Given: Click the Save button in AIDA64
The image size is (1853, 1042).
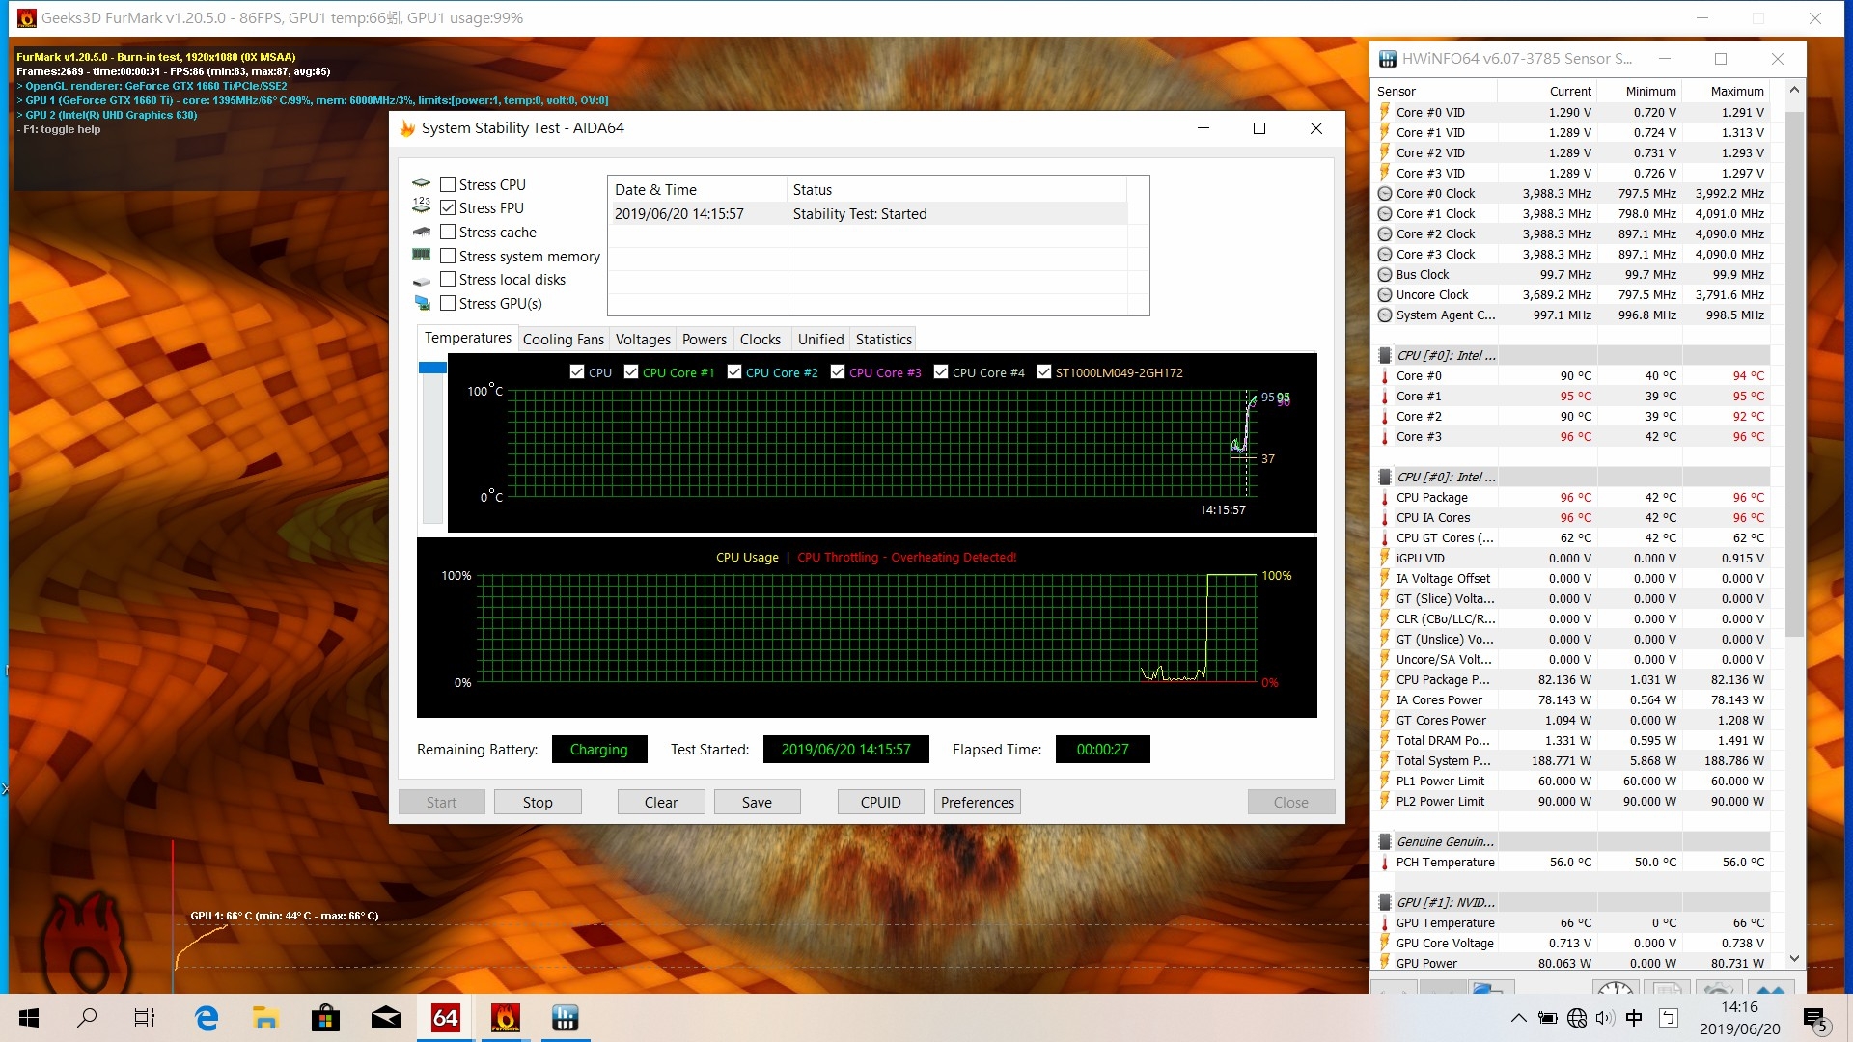Looking at the screenshot, I should [x=757, y=802].
